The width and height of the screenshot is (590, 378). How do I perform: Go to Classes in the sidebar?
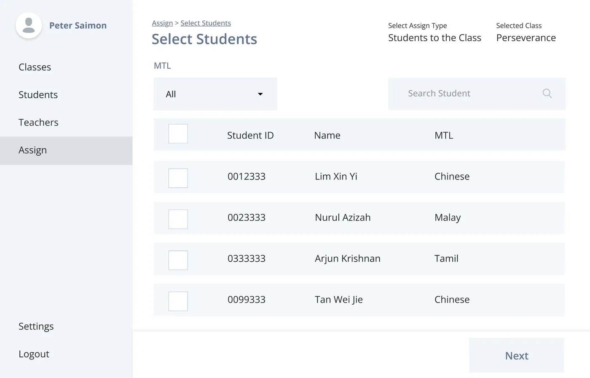pyautogui.click(x=35, y=67)
